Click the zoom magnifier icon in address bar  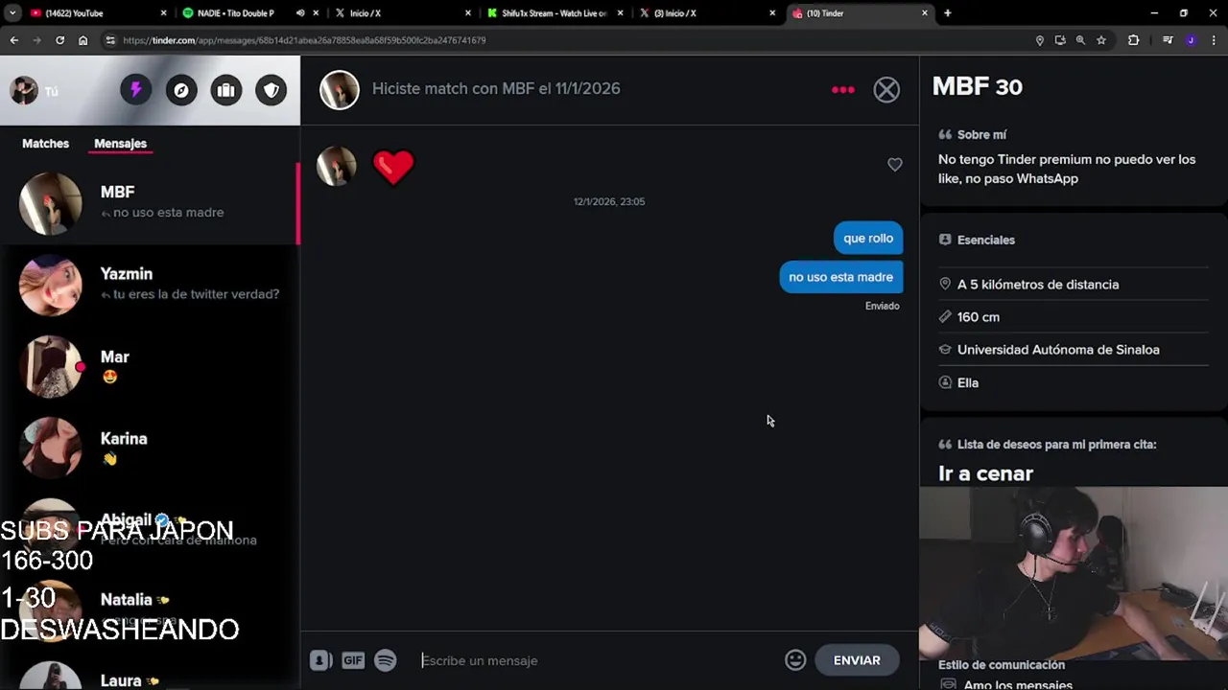(x=1080, y=40)
